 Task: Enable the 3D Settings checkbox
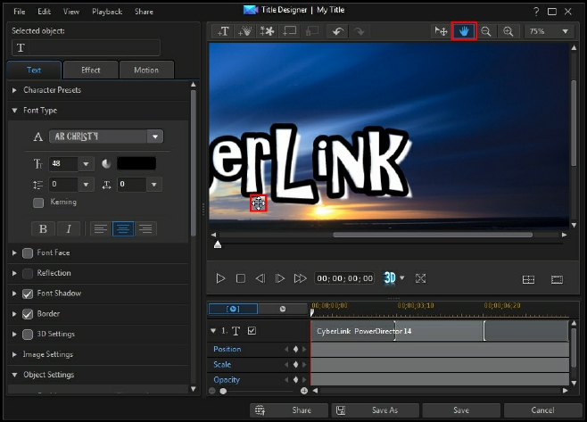click(28, 335)
